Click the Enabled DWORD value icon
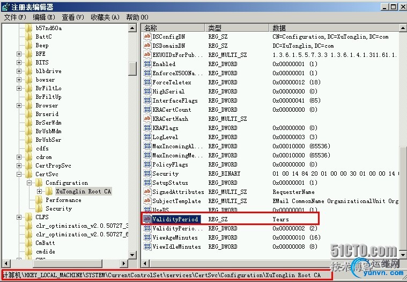The image size is (407, 282). [x=147, y=64]
